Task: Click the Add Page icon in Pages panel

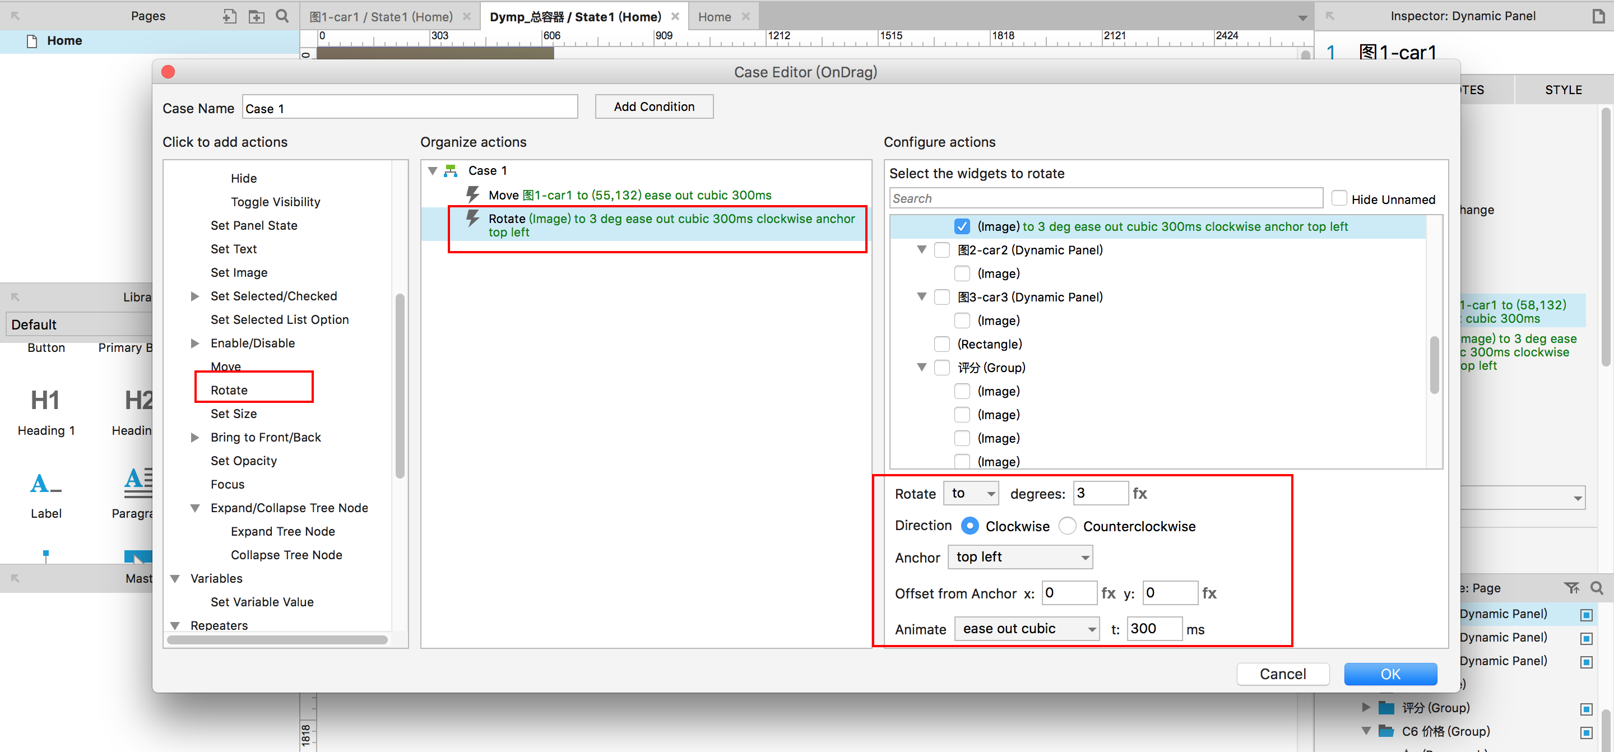Action: [x=229, y=16]
